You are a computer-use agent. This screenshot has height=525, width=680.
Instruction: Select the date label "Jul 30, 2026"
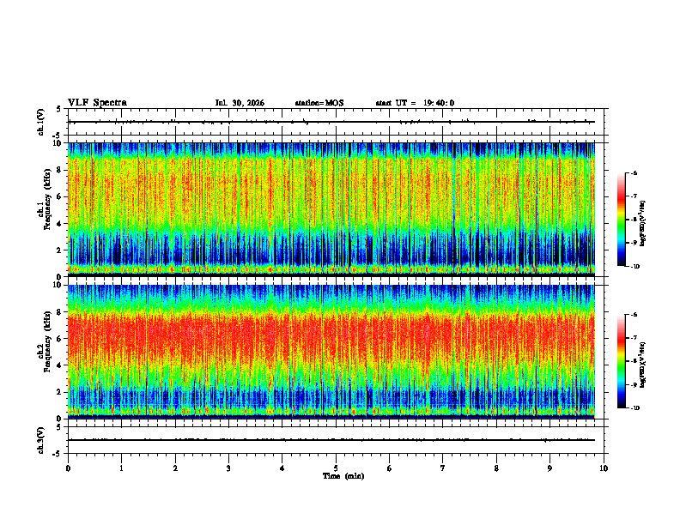[x=240, y=103]
